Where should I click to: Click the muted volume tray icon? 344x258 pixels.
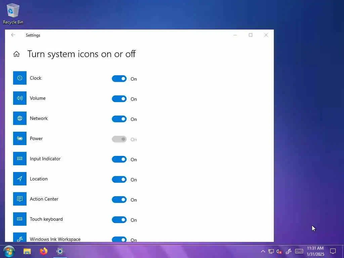(x=279, y=251)
